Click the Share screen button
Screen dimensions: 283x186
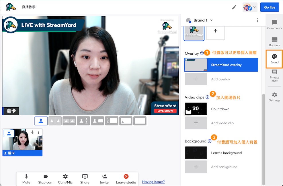coord(85,179)
